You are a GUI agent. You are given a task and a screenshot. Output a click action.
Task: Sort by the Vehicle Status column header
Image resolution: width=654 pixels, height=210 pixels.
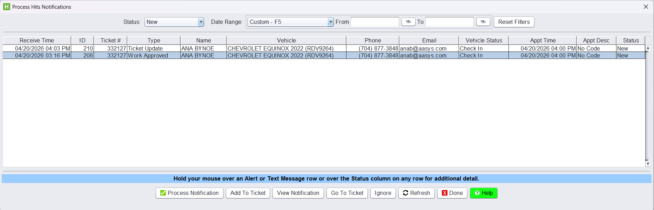point(484,40)
